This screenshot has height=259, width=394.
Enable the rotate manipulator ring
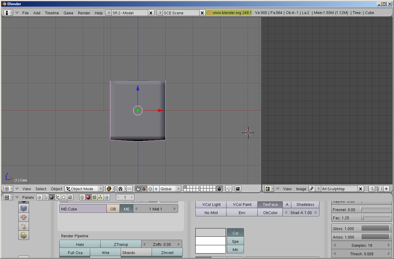150,189
